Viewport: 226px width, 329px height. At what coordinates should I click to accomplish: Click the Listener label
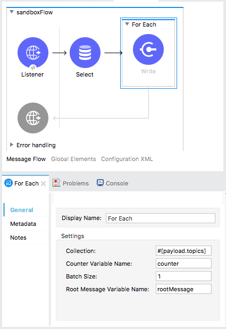[x=32, y=74]
